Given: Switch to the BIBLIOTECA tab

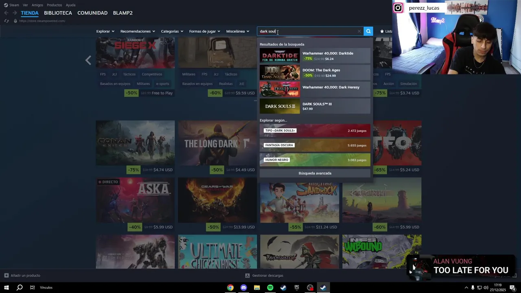Looking at the screenshot, I should (x=58, y=13).
